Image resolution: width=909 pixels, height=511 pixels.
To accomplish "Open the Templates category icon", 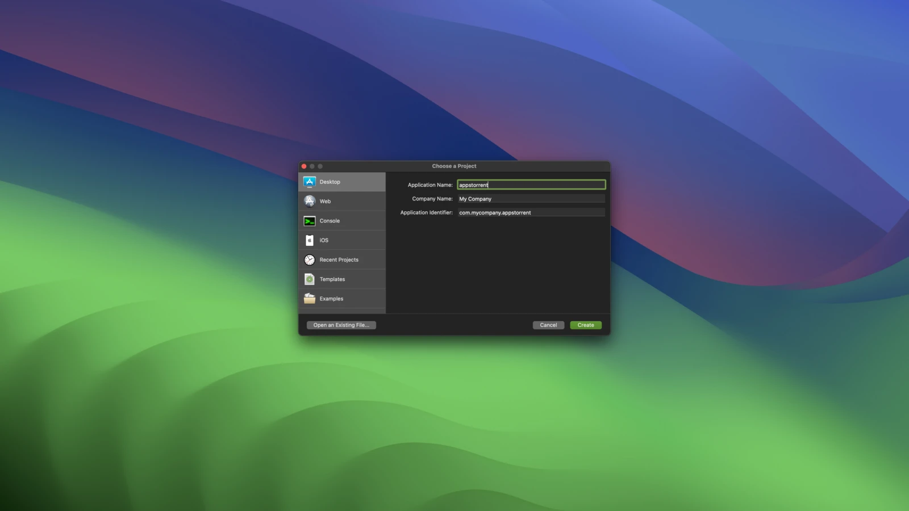I will (x=310, y=279).
